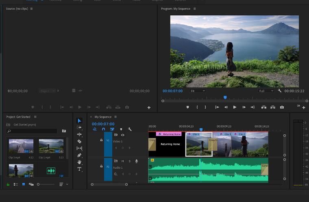This screenshot has height=202, width=309.
Task: Select the Clip 1.mp4 thumbnail
Action: click(51, 146)
